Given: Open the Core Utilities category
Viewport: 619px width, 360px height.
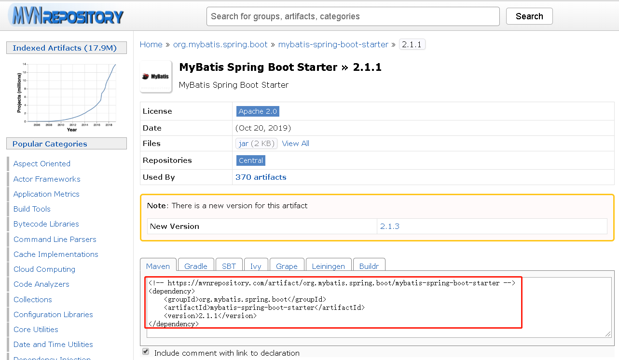Looking at the screenshot, I should click(x=36, y=329).
